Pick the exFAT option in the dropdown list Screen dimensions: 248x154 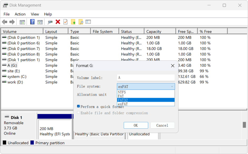tap(146, 104)
